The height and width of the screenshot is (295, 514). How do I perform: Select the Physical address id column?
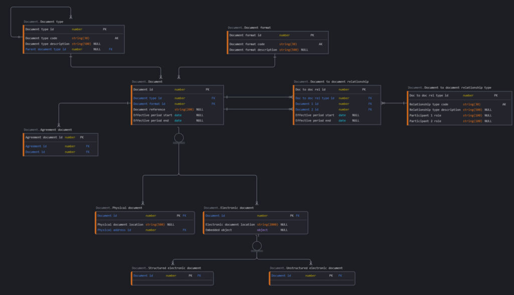(114, 230)
